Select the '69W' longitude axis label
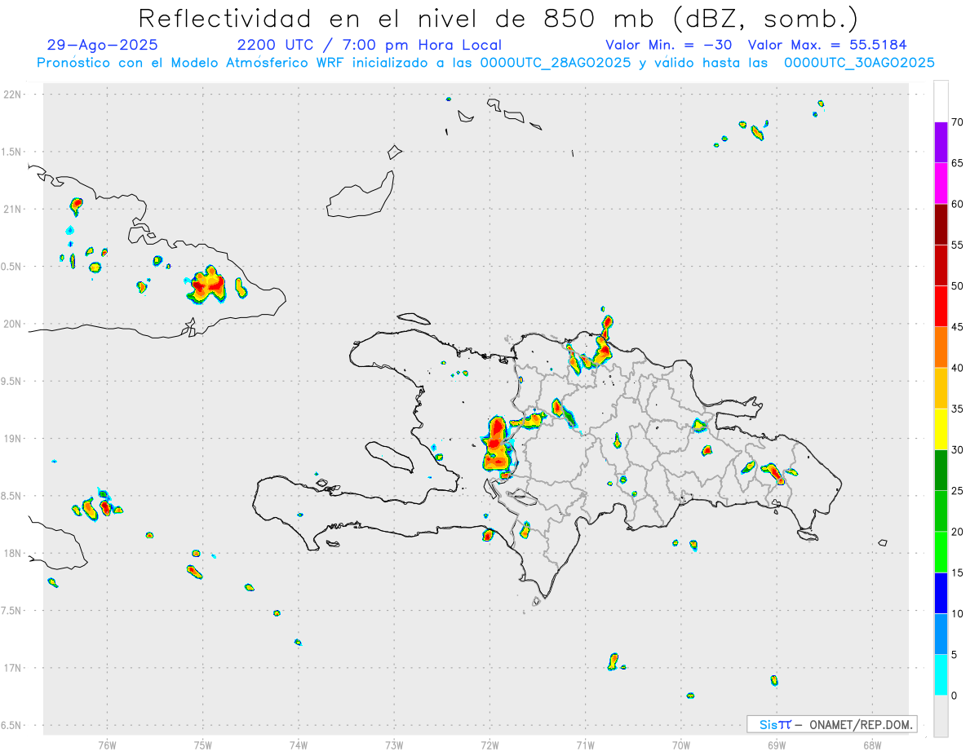 click(777, 744)
